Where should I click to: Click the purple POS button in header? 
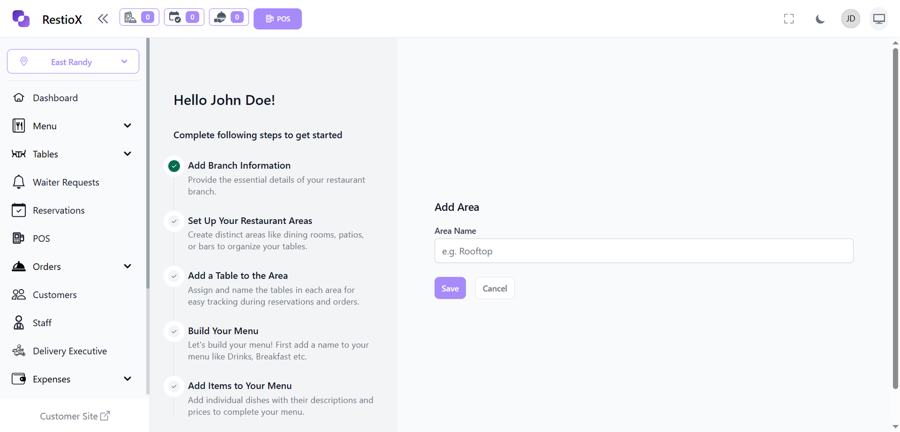(x=278, y=19)
